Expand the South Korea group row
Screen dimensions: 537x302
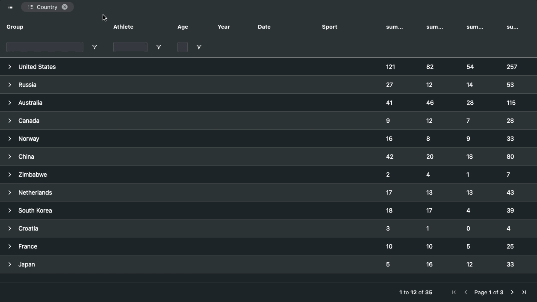pos(10,210)
